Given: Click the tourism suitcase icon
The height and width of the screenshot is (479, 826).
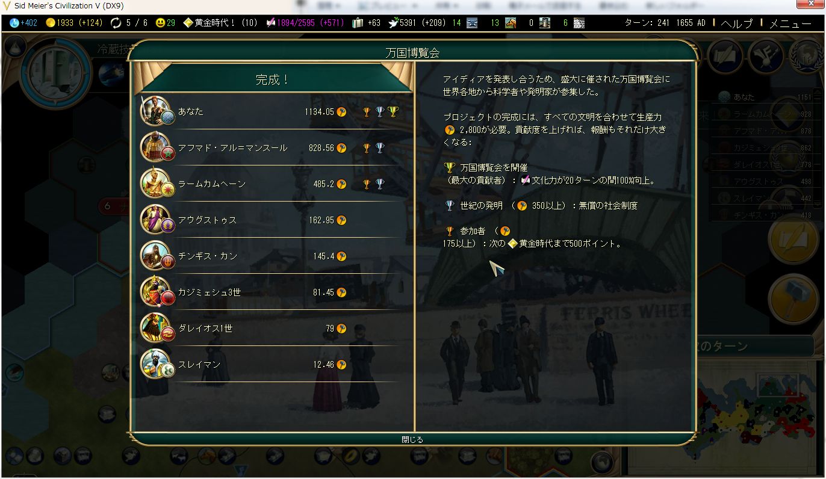Looking at the screenshot, I should [358, 23].
